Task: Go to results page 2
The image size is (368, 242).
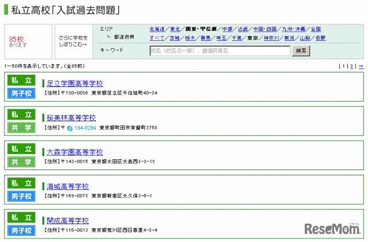Action: [351, 67]
